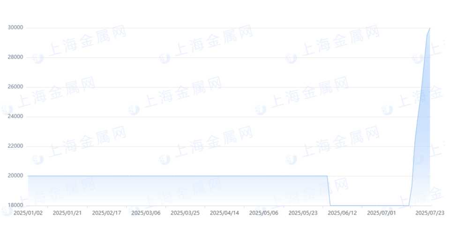This screenshot has height=225, width=450.
Task: Click the 28000 y-axis label
Action: 15,57
